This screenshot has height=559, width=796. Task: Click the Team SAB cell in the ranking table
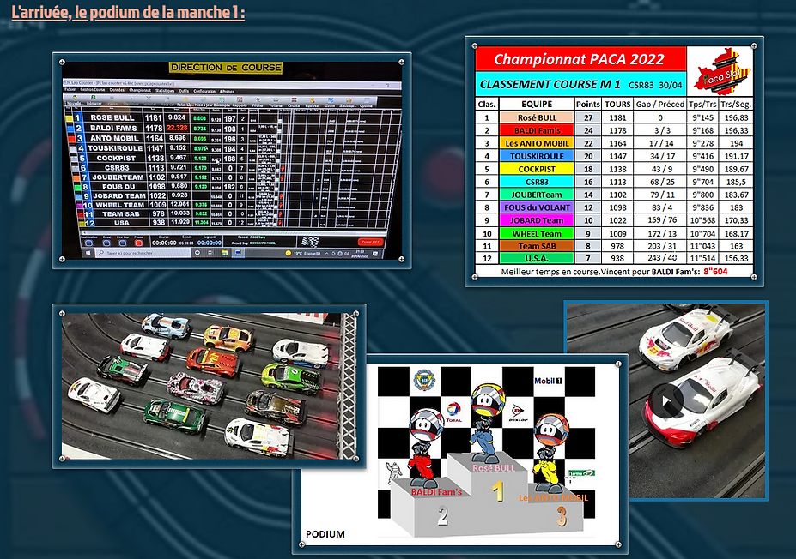coord(537,246)
